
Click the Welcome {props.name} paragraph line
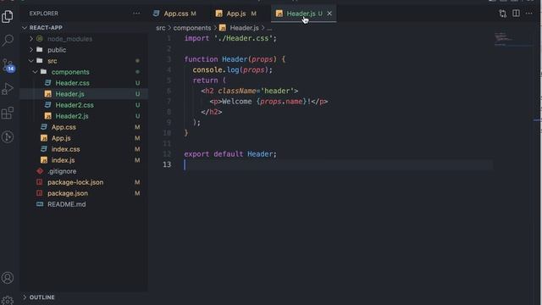[x=268, y=102]
